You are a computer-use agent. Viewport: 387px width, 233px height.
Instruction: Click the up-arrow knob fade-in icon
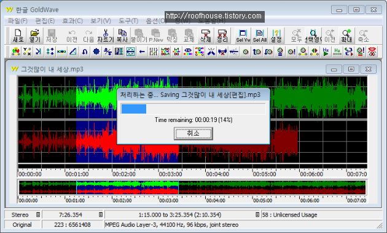tap(257, 52)
